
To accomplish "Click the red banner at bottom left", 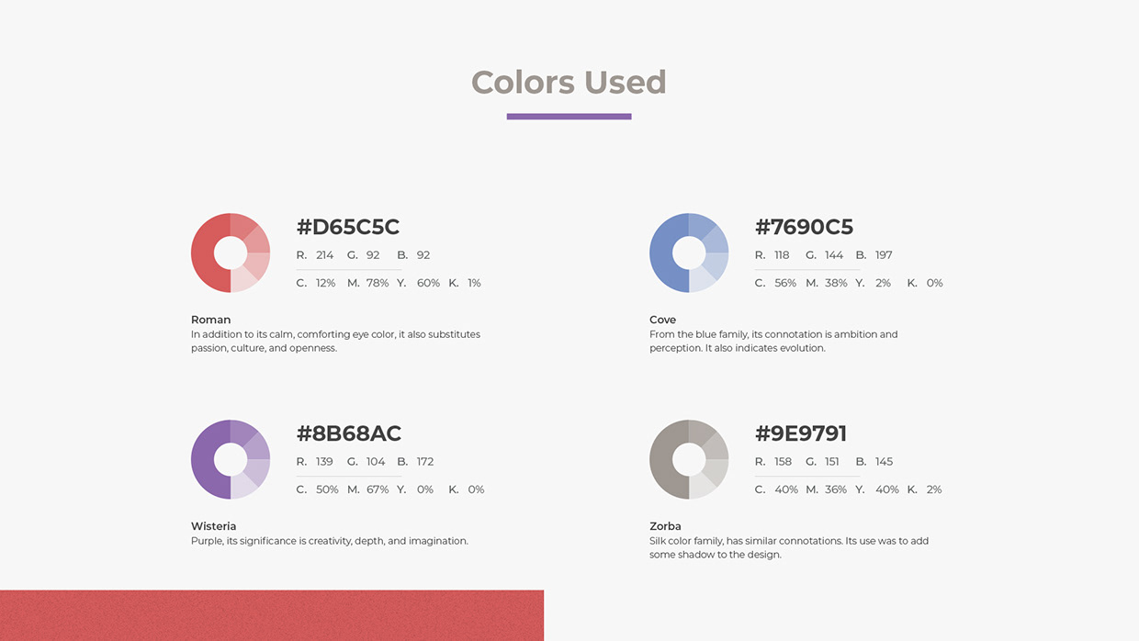I will (272, 615).
